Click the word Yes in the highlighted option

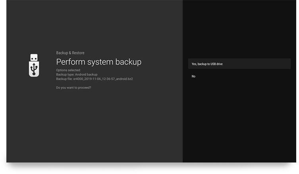coord(194,64)
